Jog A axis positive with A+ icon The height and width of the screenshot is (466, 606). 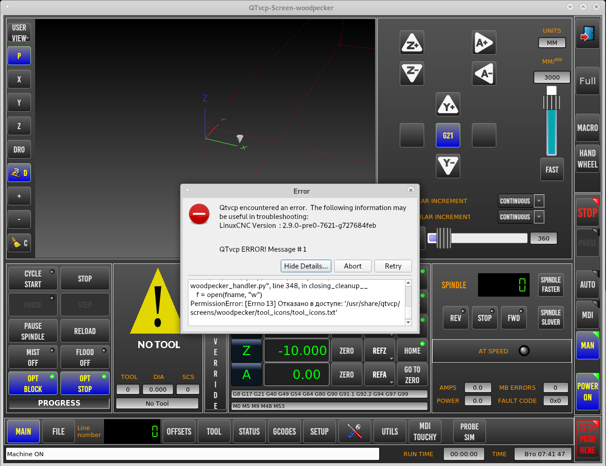click(x=484, y=43)
